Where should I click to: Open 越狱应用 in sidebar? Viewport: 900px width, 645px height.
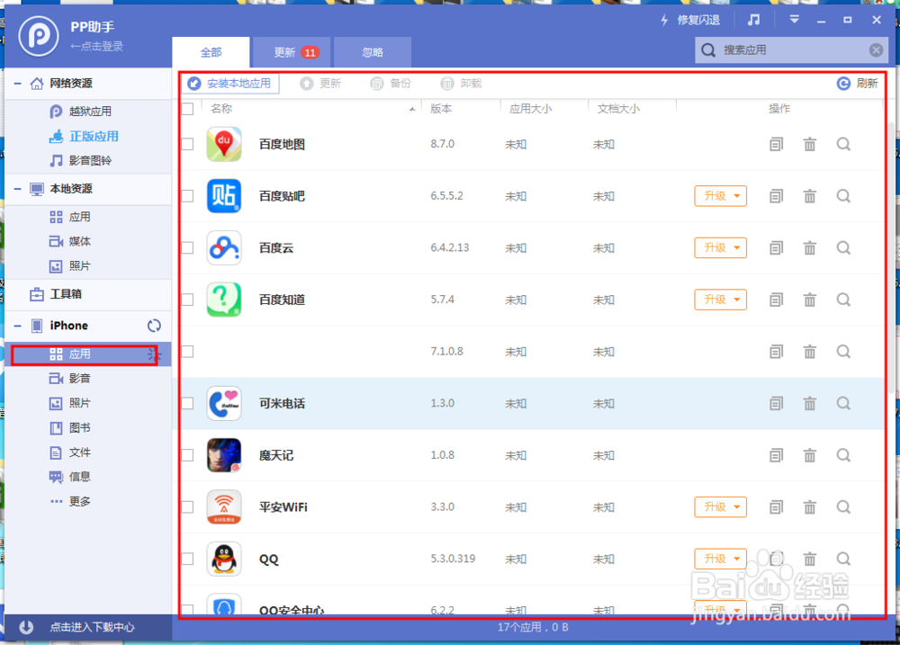pos(80,112)
